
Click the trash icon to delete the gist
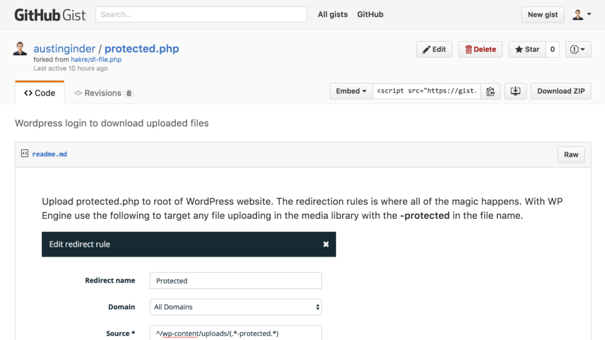[469, 49]
